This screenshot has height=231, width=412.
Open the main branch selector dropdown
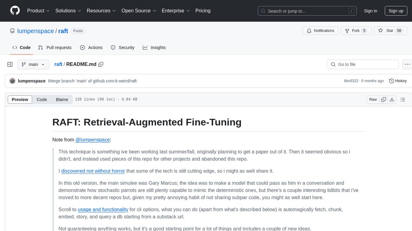(33, 64)
